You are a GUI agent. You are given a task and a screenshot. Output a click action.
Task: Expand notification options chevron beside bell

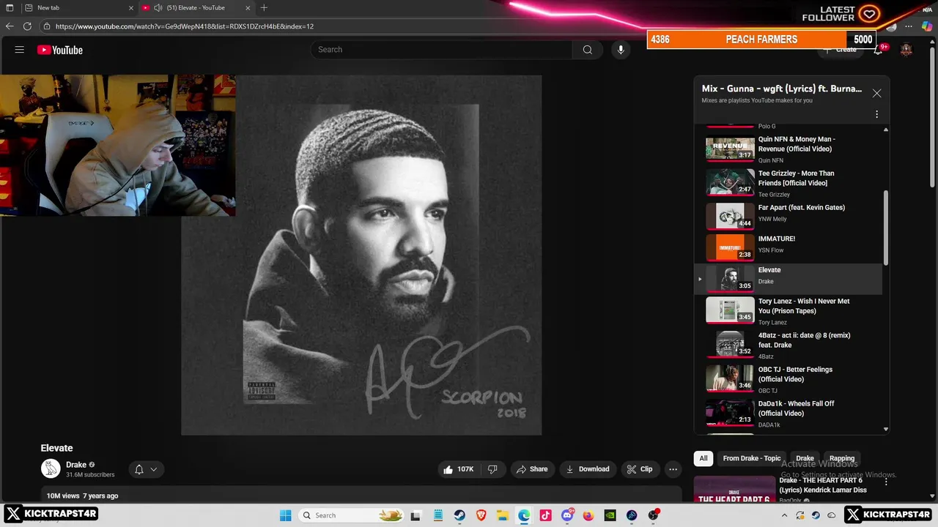click(154, 469)
